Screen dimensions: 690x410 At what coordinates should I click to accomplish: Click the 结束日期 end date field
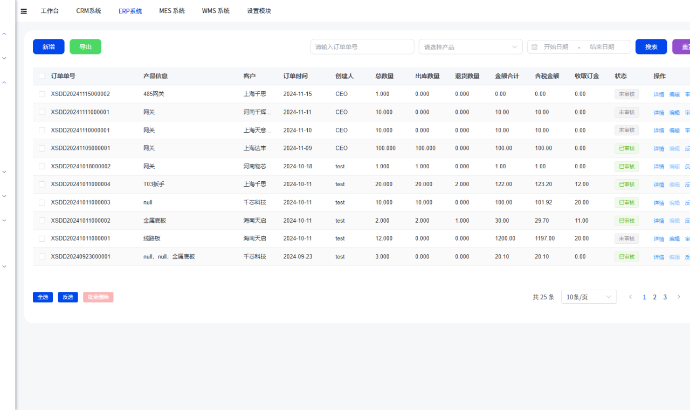602,47
